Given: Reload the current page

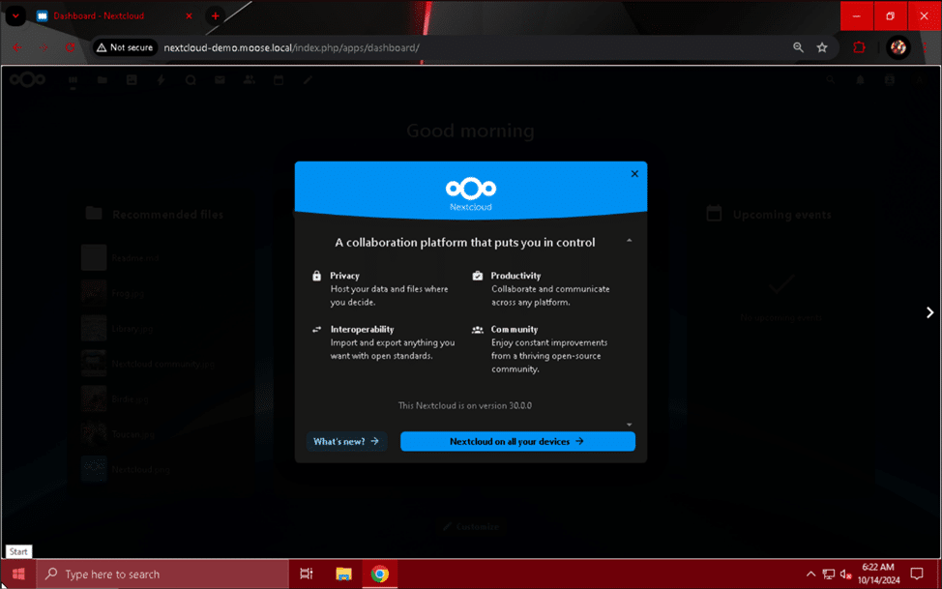Looking at the screenshot, I should coord(71,47).
